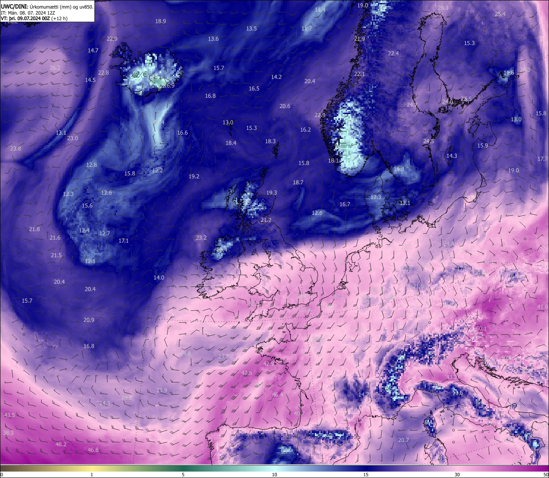The height and width of the screenshot is (478, 549).
Task: Select the VT: þri. 09.07.2024 00Z line
Action: click(34, 18)
